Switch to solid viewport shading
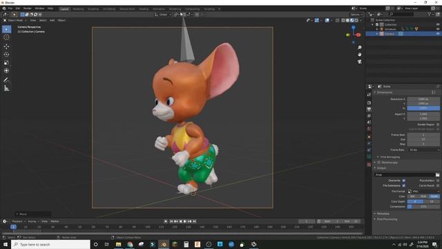442x249 pixels. (347, 20)
